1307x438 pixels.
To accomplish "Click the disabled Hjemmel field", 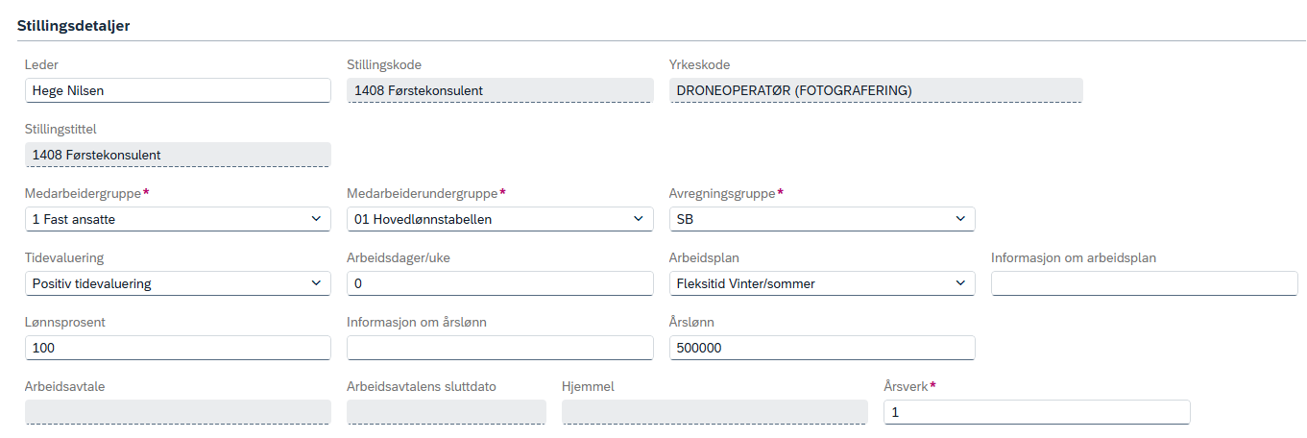I will coord(714,412).
